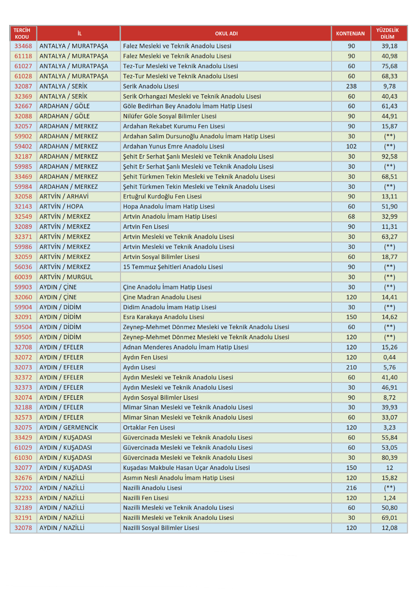
Task: Select preference code 59504
Action: coord(23,327)
